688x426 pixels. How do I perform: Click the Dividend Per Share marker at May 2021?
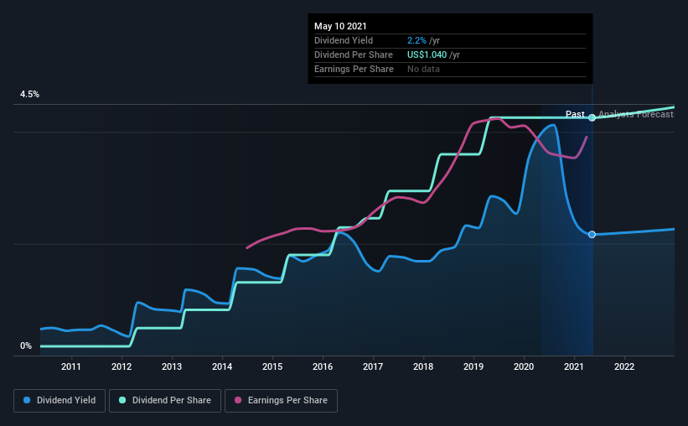(x=592, y=117)
